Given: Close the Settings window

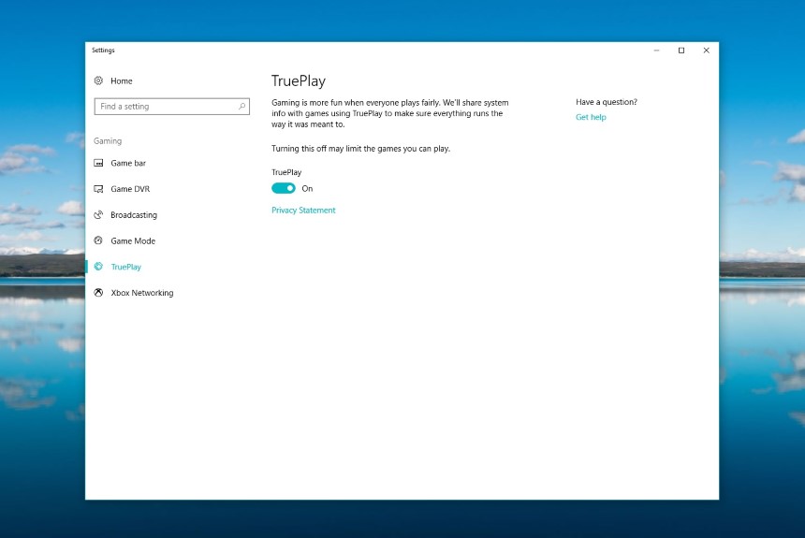Looking at the screenshot, I should point(707,51).
